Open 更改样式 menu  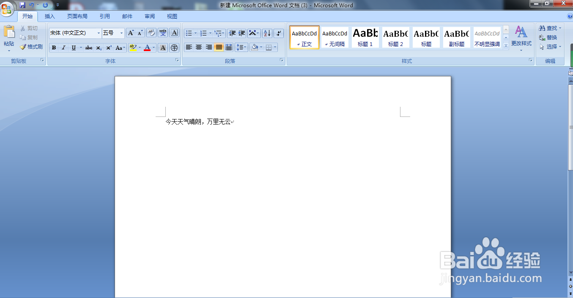[x=521, y=38]
